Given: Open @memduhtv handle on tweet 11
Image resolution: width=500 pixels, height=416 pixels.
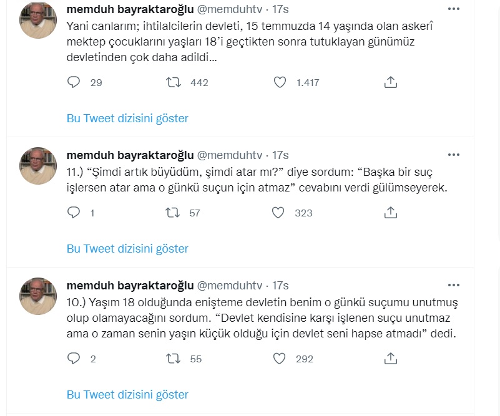Looking at the screenshot, I should tap(230, 155).
